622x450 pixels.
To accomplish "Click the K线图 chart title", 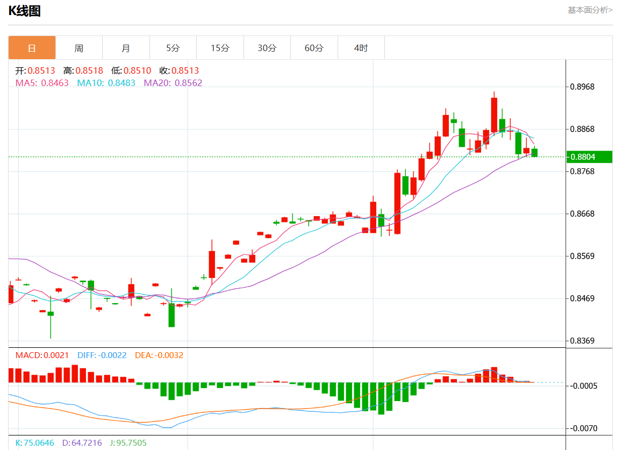I will pos(25,11).
